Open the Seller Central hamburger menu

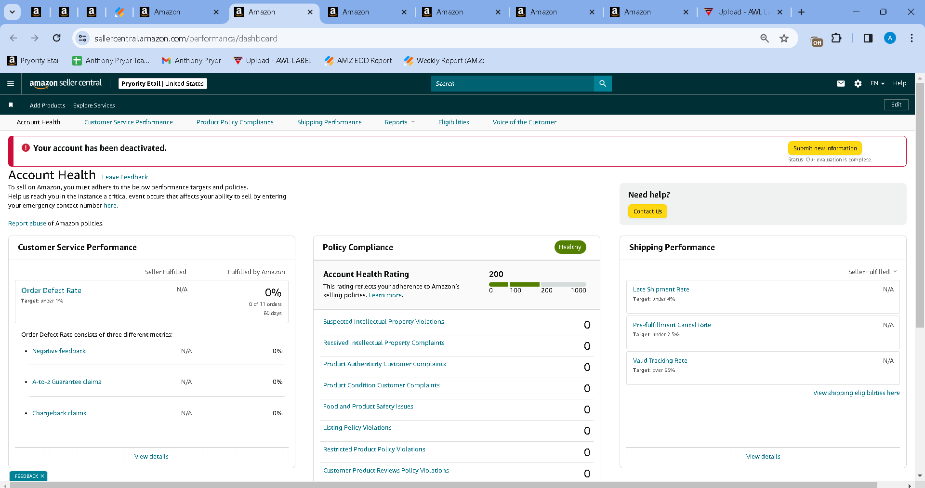pyautogui.click(x=11, y=84)
